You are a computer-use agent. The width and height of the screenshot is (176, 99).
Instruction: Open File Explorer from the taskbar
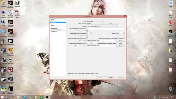19,97
